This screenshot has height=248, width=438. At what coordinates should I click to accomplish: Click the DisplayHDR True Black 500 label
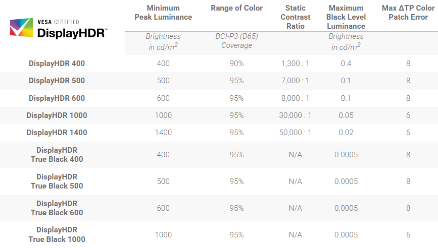point(57,181)
